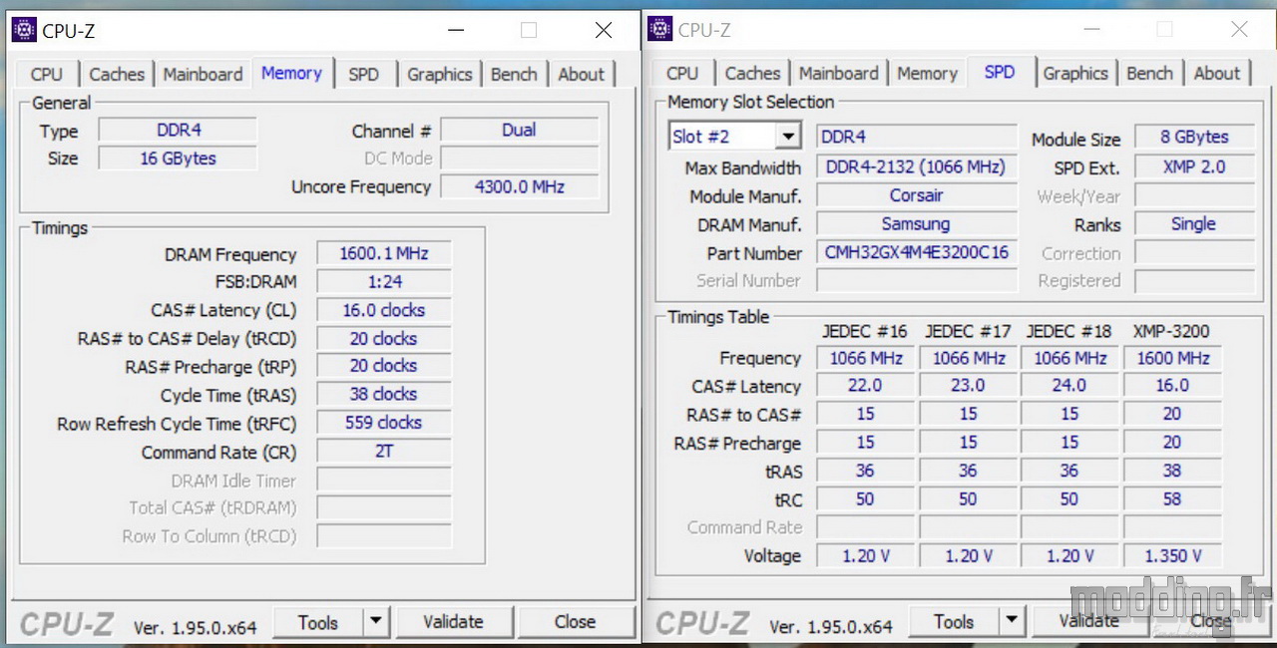Open Bench tab in right CPU-Z window

point(1149,73)
